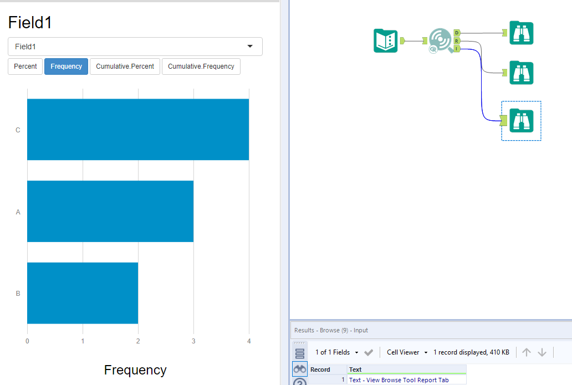
Task: Toggle the Percent view of the chart
Action: coord(25,66)
